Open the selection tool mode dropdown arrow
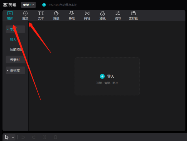 pyautogui.click(x=13, y=137)
